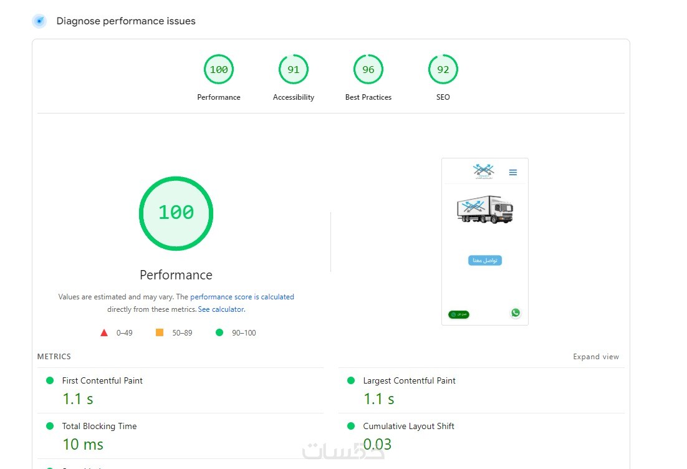Click the 1.1 s First Contentful Paint value

click(x=78, y=399)
